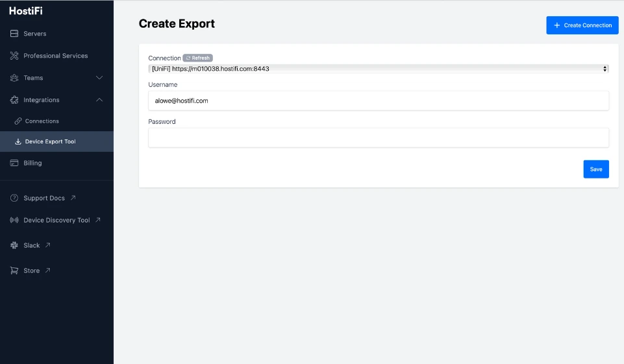Click the Connection dropdown stepper arrows

pos(605,69)
